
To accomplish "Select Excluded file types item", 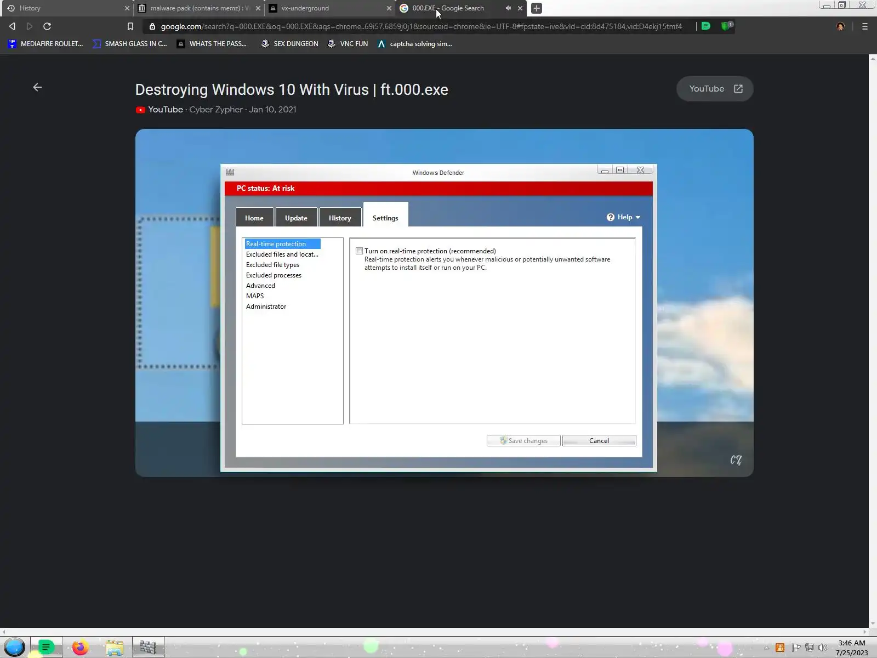I will (273, 265).
